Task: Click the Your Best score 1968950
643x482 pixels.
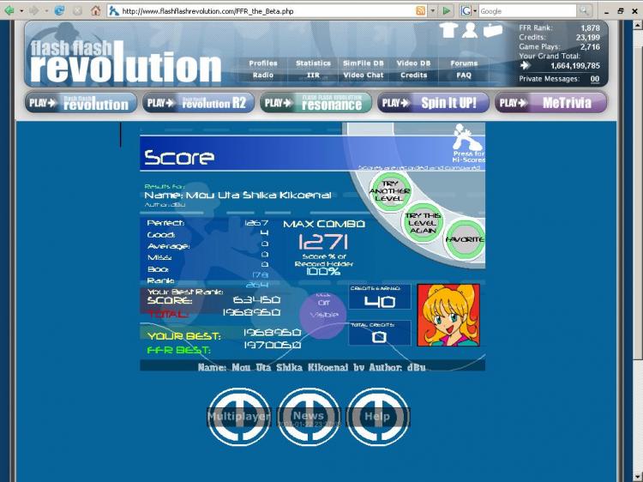Action: pyautogui.click(x=272, y=332)
